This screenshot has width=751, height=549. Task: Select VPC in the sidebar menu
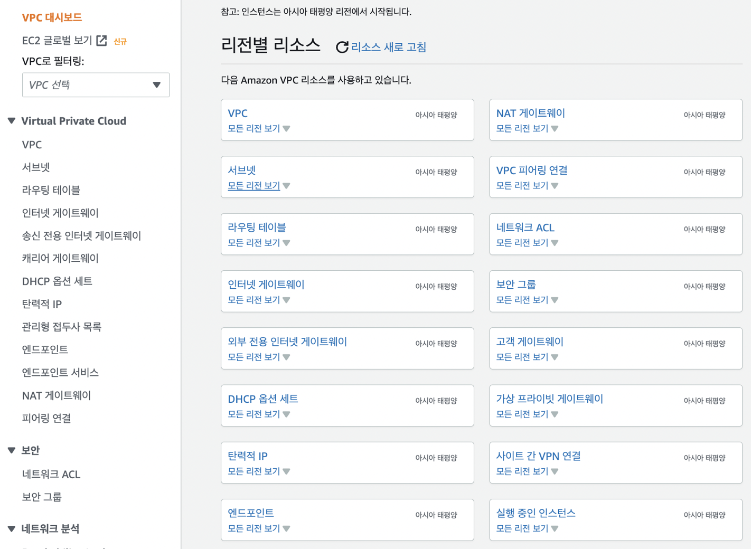point(32,145)
